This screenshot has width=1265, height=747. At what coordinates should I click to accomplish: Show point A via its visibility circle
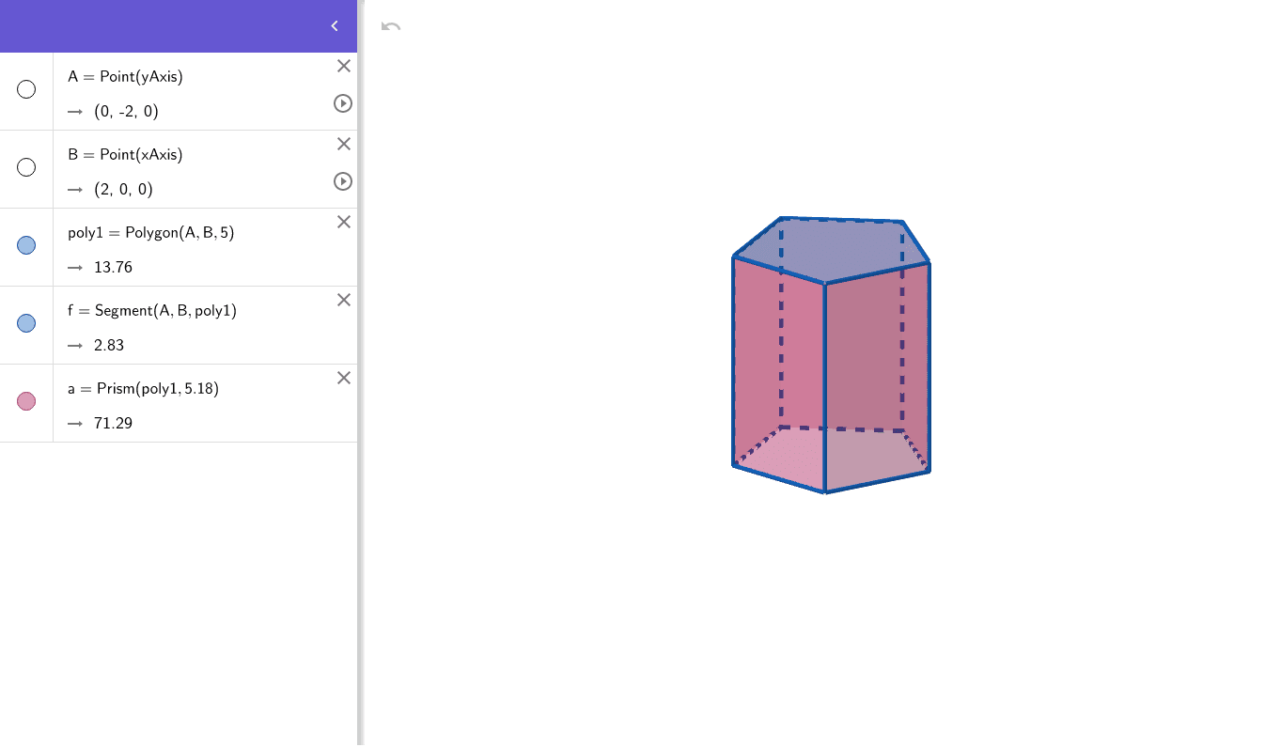click(26, 88)
